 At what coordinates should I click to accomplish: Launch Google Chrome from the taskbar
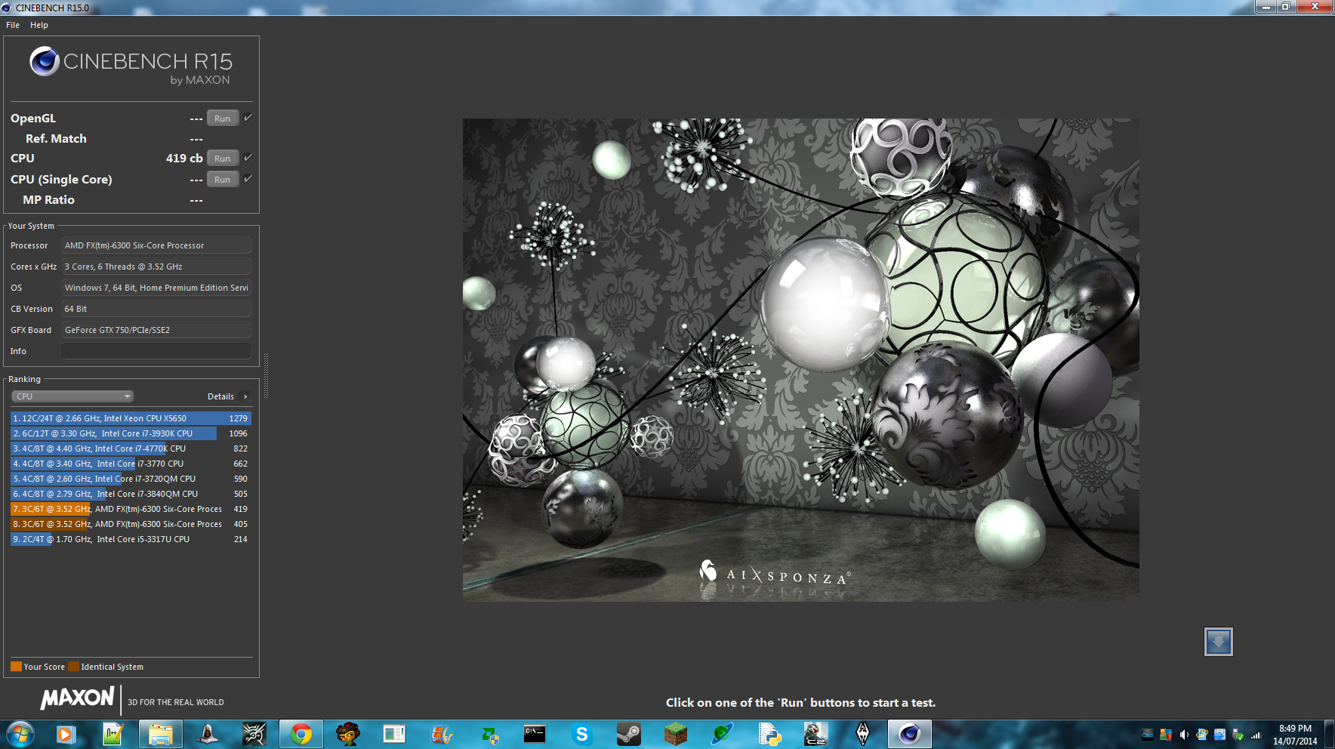coord(301,734)
